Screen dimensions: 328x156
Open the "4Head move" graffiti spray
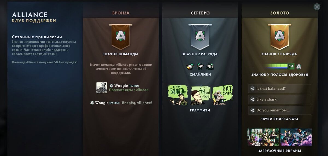(x=200, y=95)
